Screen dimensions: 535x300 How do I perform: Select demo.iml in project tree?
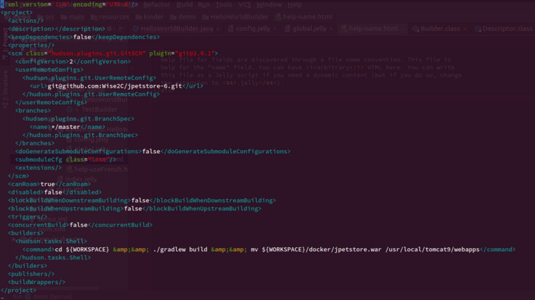53,219
